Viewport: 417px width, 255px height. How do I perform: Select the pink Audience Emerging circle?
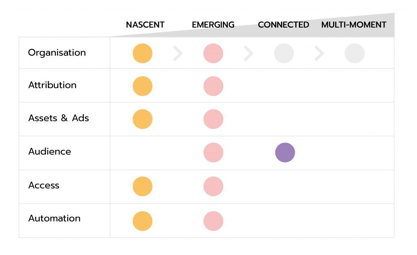213,153
